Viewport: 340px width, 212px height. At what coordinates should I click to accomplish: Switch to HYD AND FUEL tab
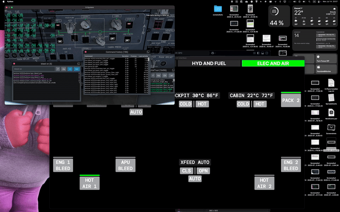pos(209,63)
